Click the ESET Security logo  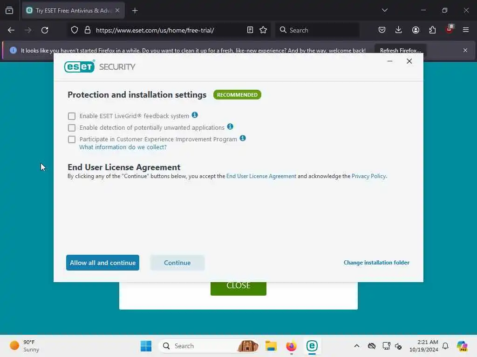point(100,66)
